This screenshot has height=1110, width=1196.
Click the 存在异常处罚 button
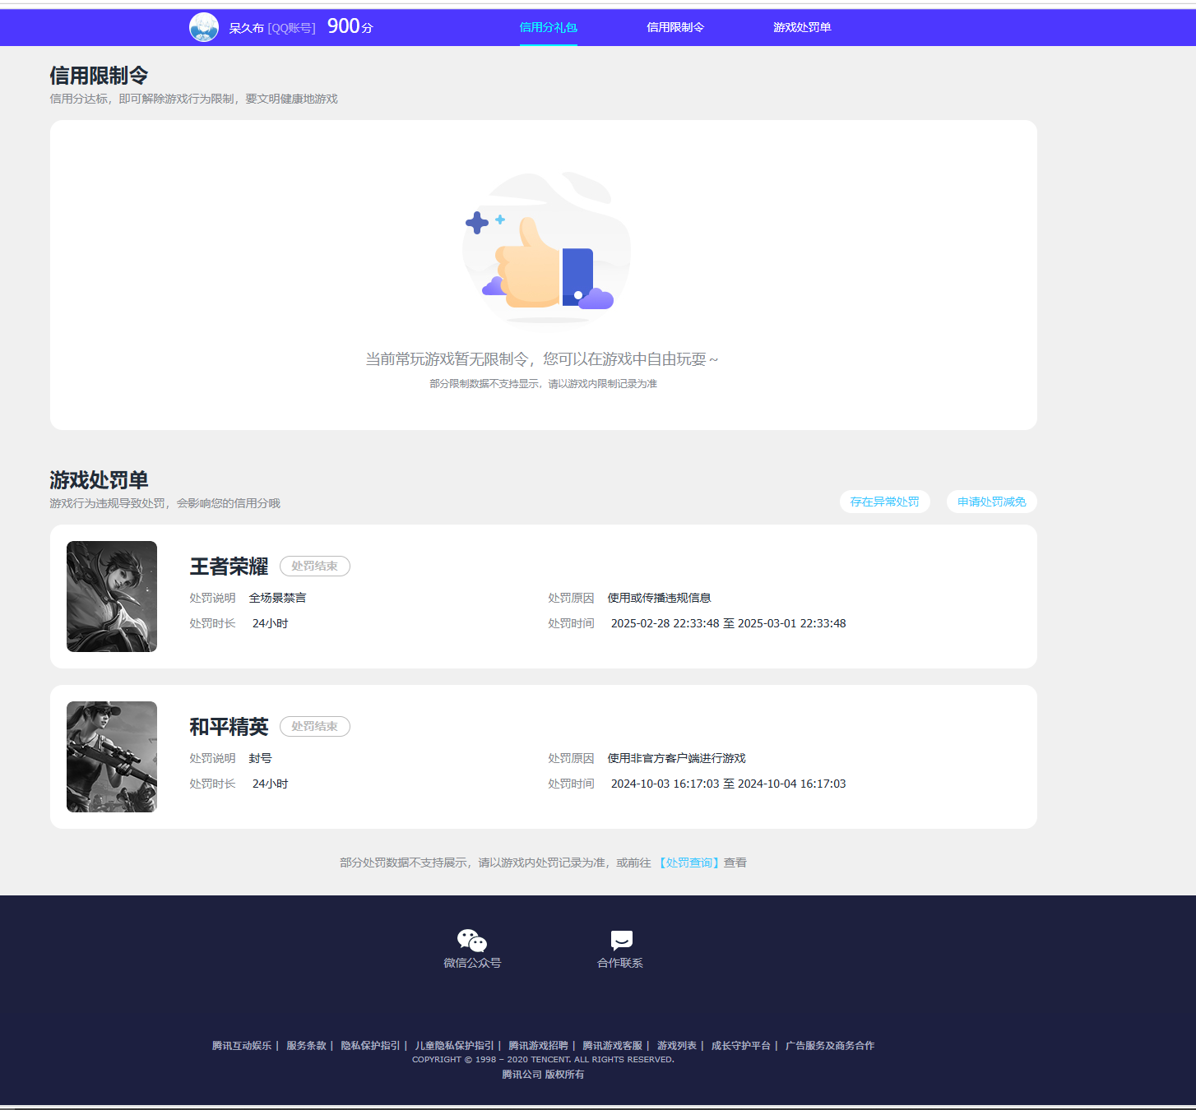coord(885,502)
